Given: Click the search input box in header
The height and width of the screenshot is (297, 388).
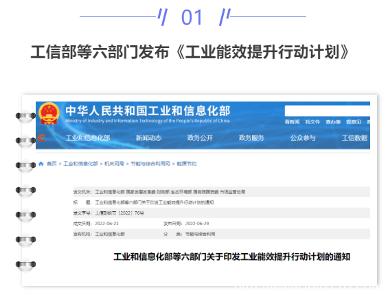Looking at the screenshot, I should (327, 111).
